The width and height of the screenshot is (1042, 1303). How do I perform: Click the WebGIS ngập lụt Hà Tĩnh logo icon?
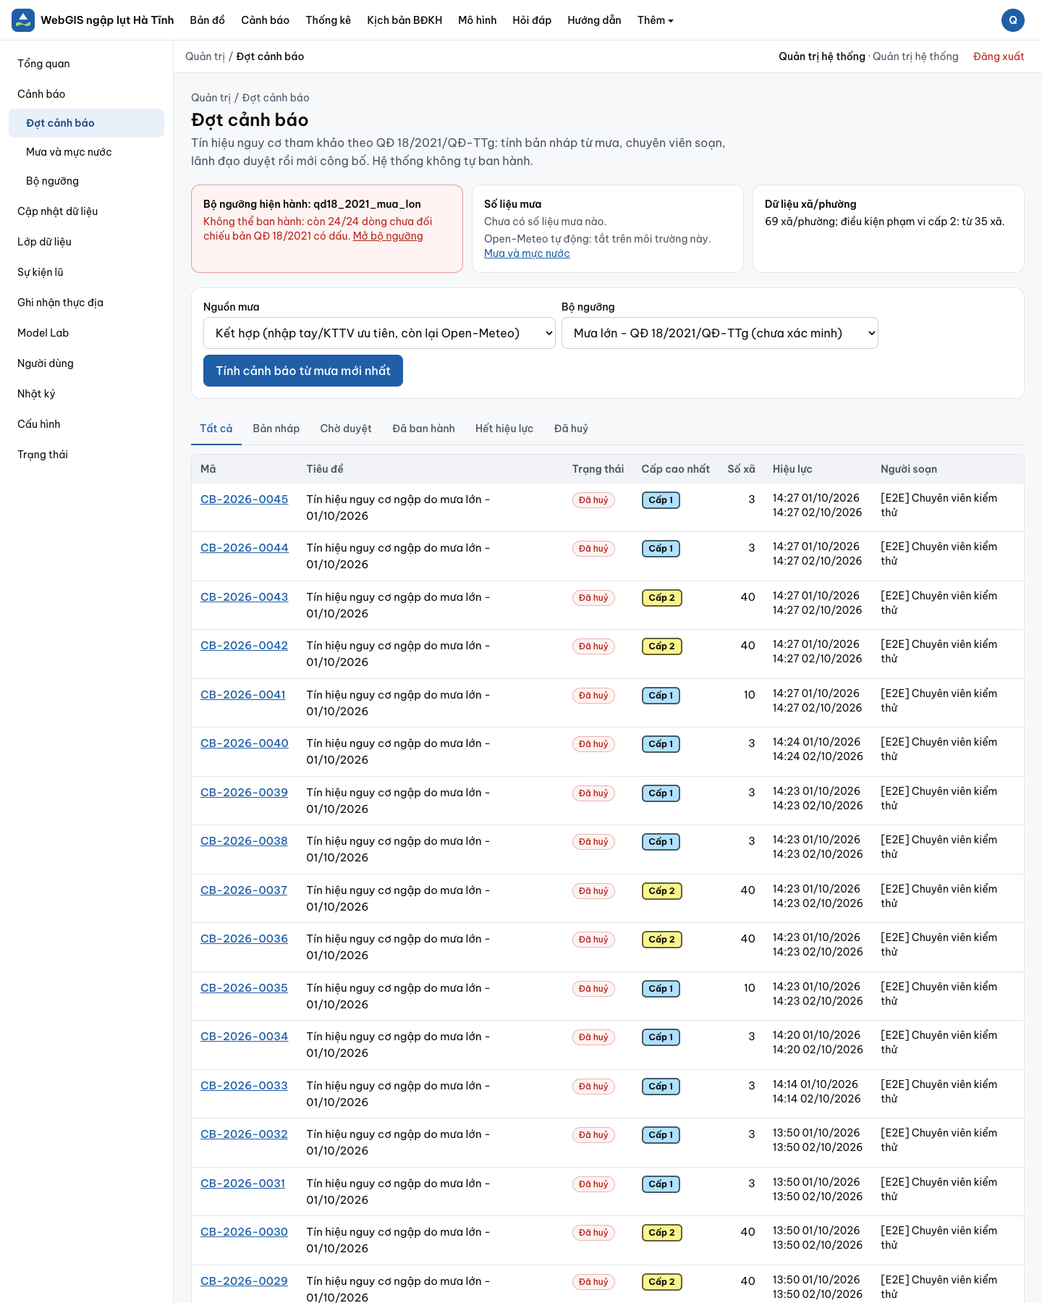23,20
